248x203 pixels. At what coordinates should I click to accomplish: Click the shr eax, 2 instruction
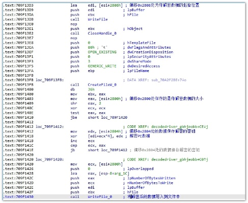[x=86, y=103]
